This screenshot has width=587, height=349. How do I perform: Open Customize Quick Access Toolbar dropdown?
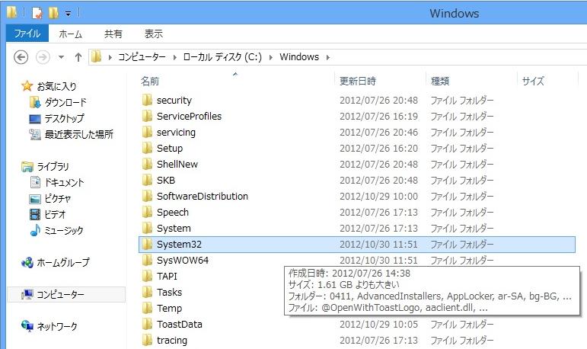click(x=68, y=14)
